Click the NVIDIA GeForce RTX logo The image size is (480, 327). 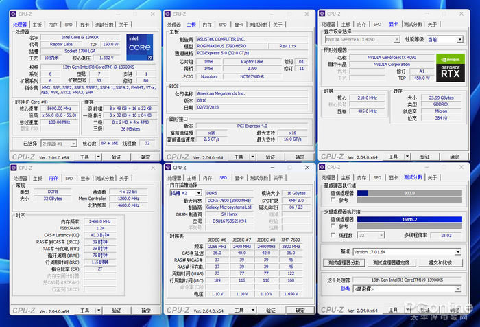(x=451, y=68)
